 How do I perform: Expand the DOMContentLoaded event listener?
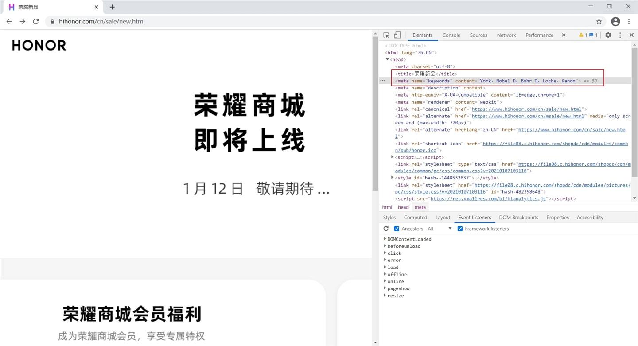[x=385, y=239]
